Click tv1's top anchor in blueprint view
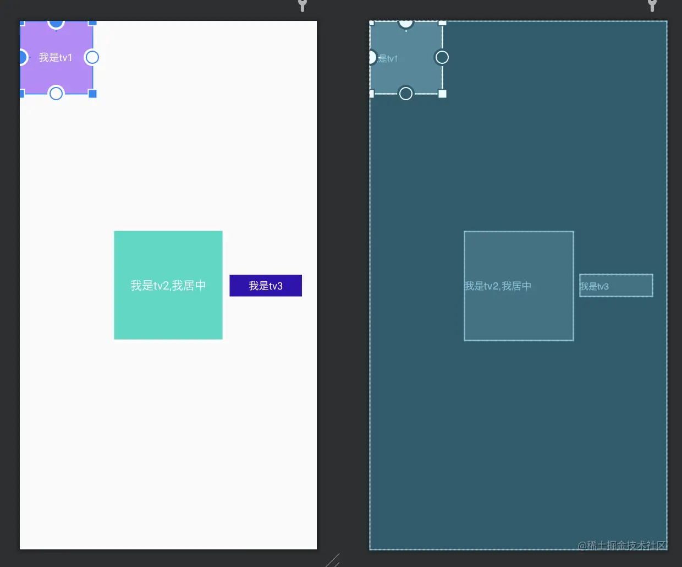Viewport: 682px width, 567px height. click(x=405, y=23)
